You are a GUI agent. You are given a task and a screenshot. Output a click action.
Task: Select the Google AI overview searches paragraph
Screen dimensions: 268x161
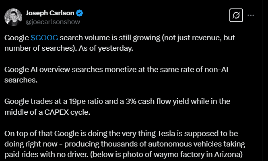coord(116,75)
